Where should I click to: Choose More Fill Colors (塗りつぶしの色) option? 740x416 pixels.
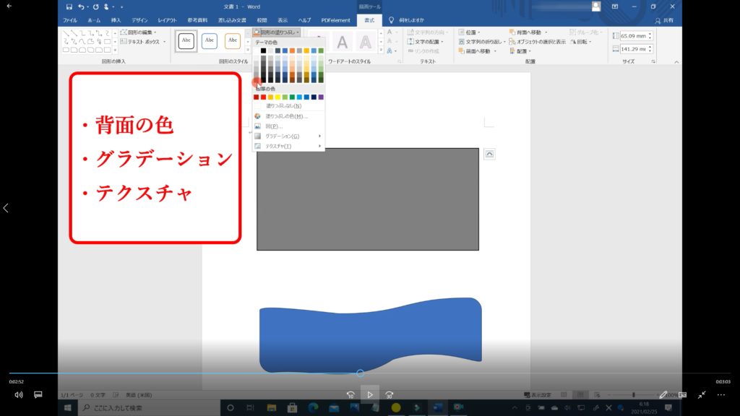286,116
